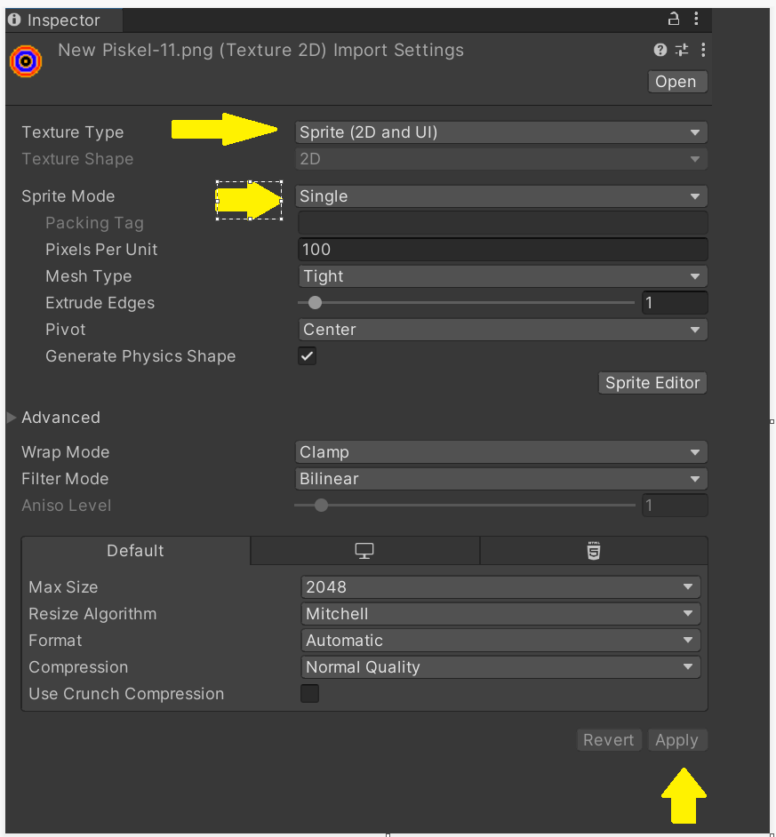Open the texture preset selector icon

[x=681, y=50]
